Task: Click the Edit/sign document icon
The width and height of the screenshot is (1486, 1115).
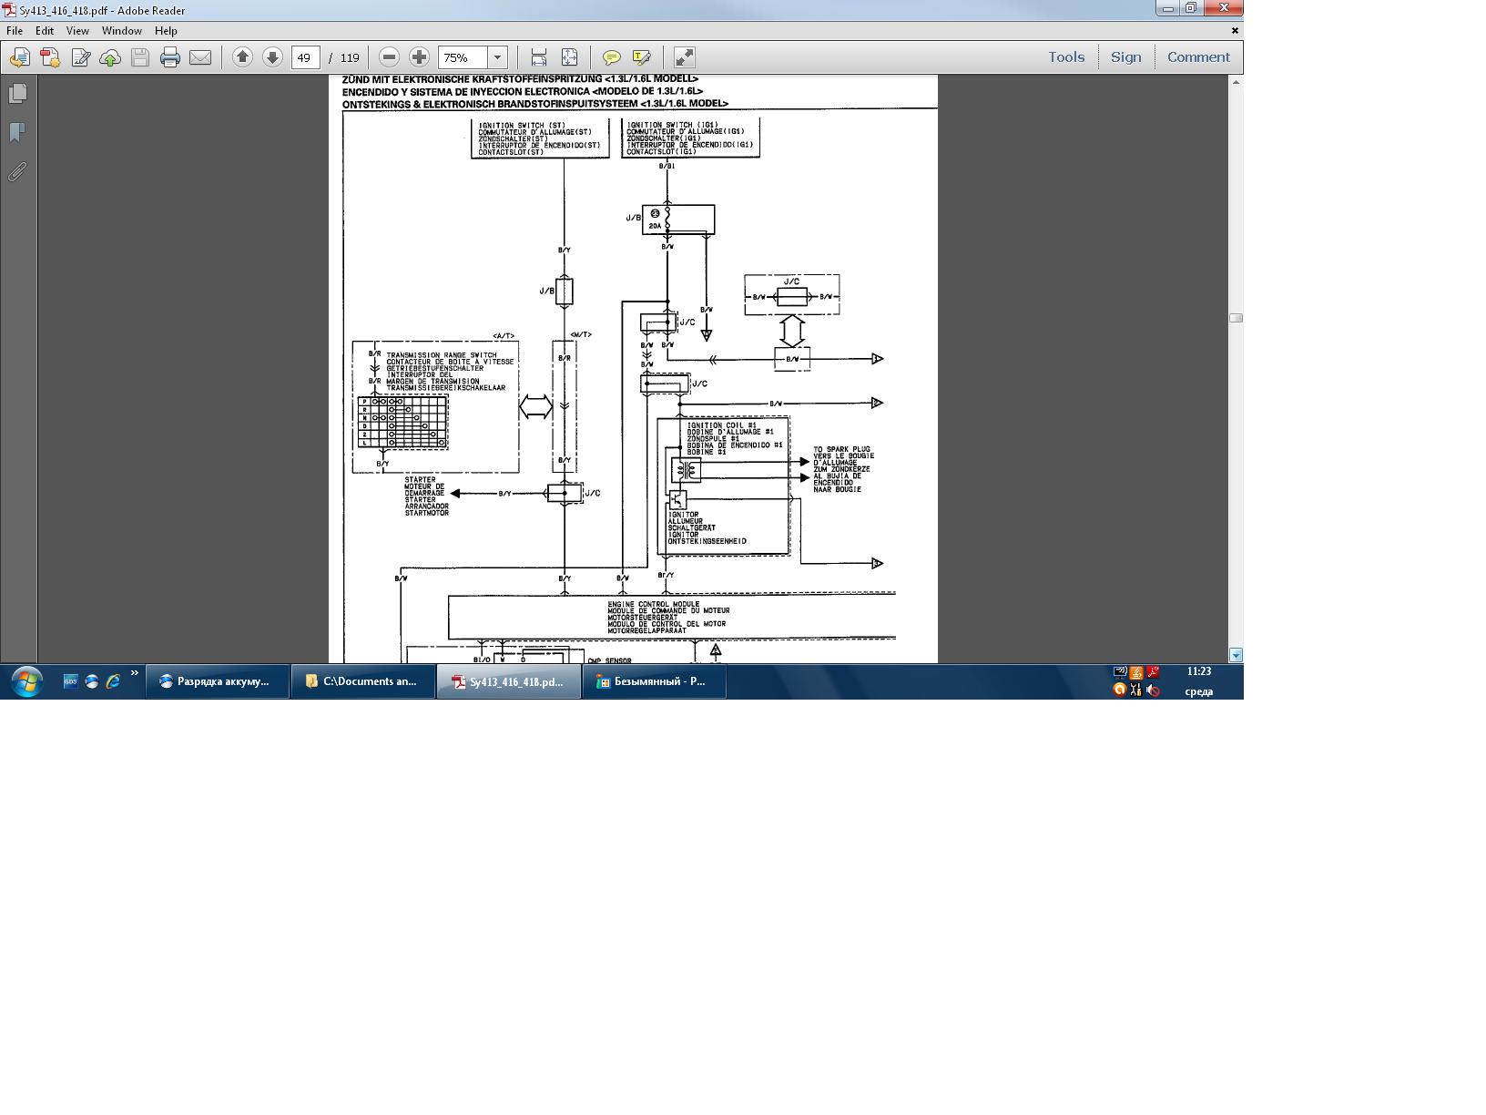Action: coord(80,57)
